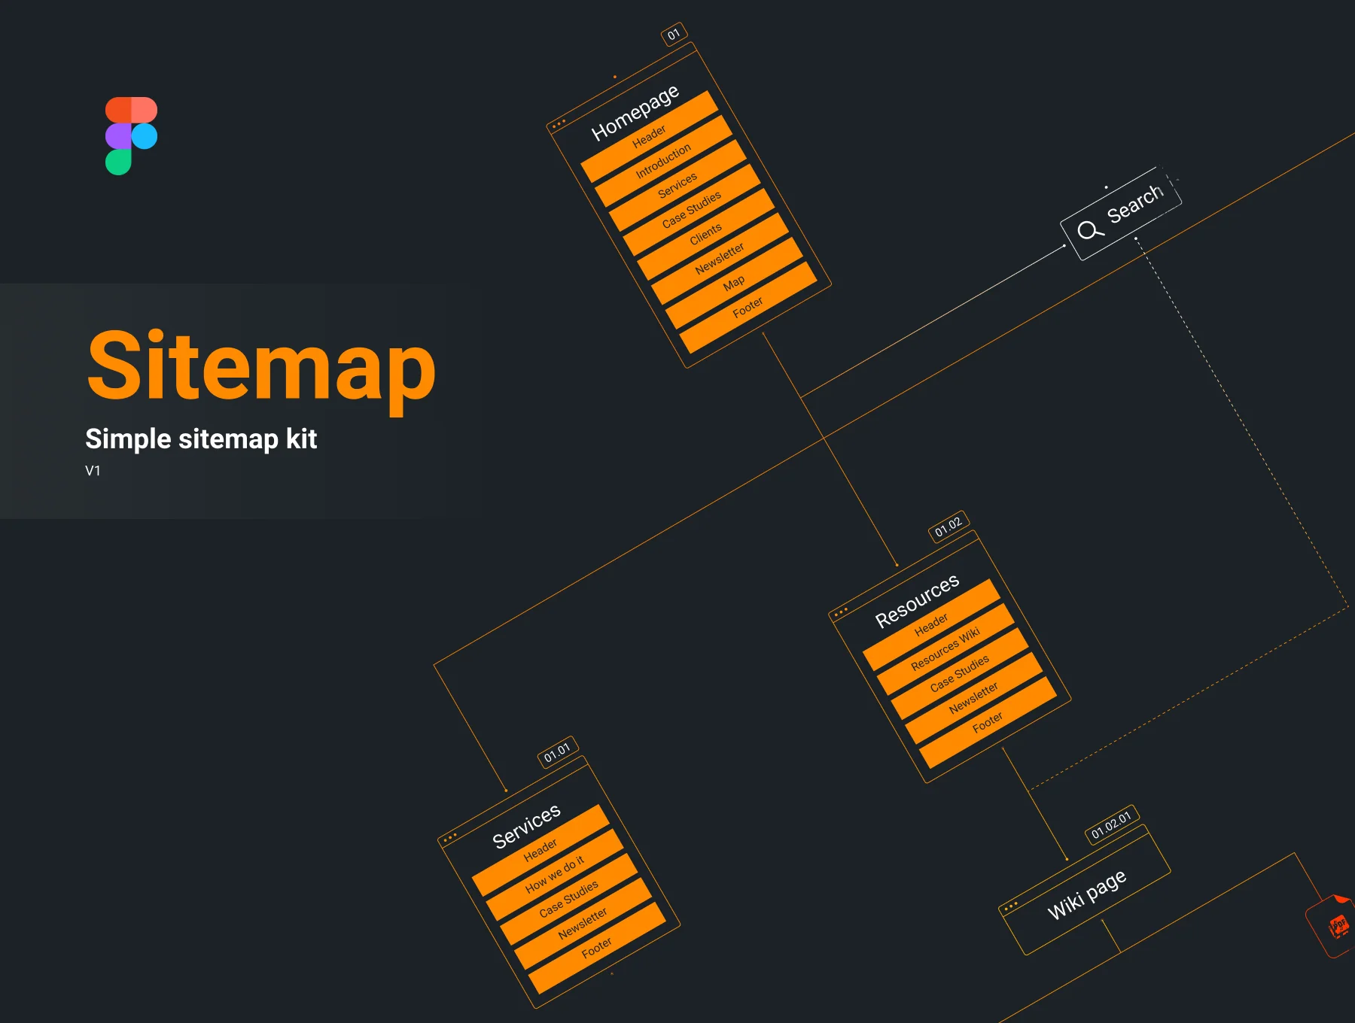Click the Figma logo icon
Viewport: 1355px width, 1023px height.
click(x=132, y=136)
